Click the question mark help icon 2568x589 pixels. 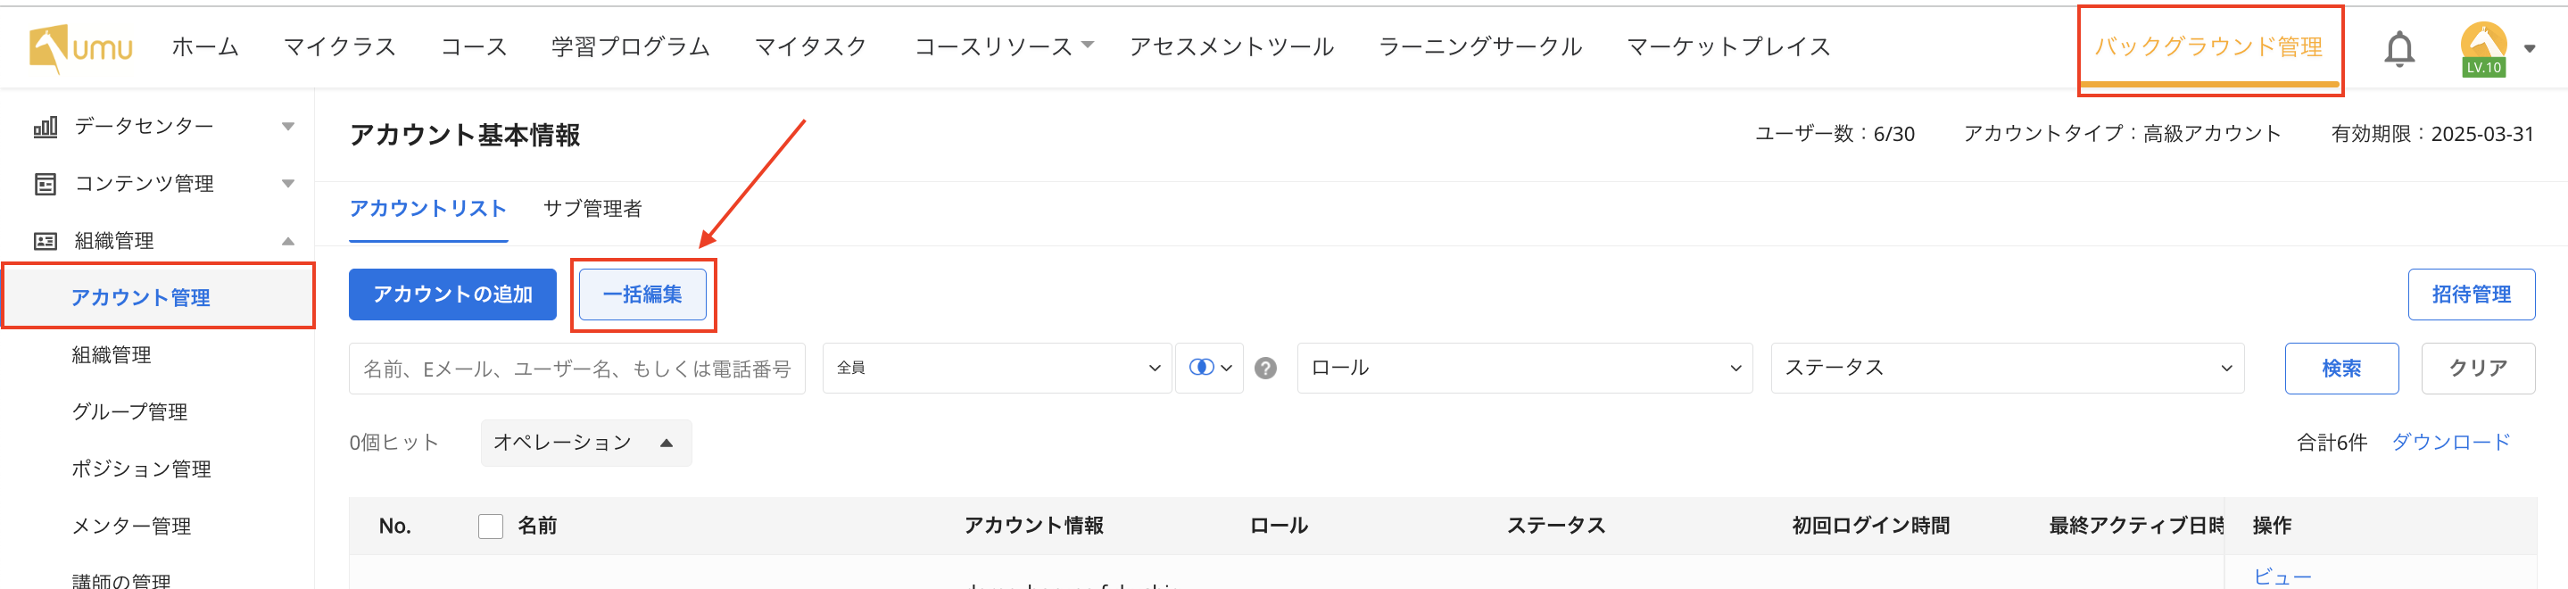pos(1265,368)
